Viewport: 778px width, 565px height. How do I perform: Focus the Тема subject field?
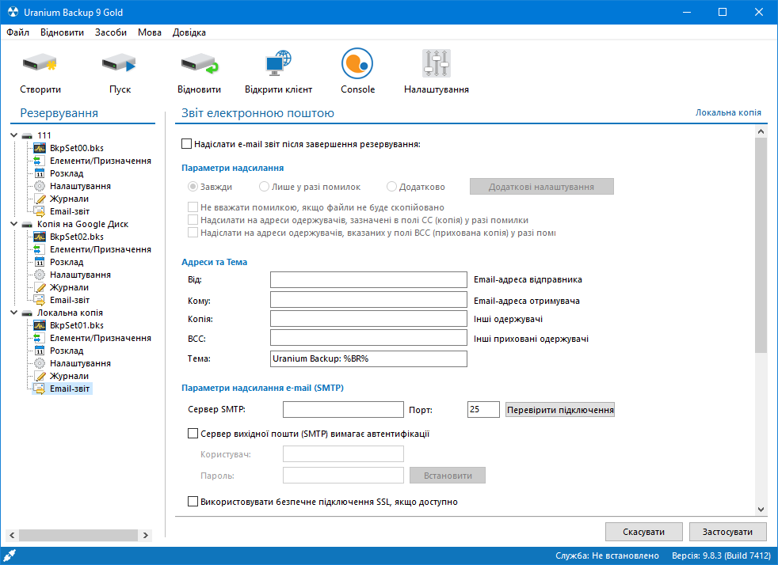tap(368, 358)
